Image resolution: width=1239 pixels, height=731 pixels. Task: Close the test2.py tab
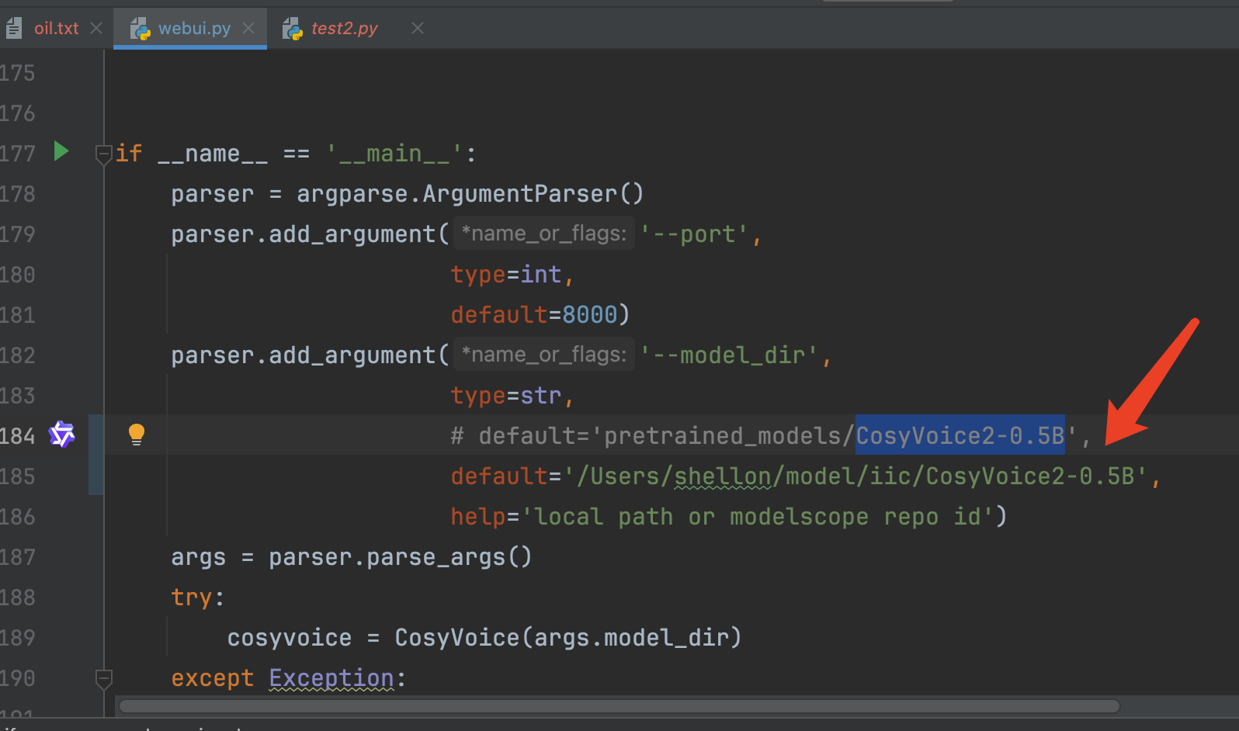[418, 29]
